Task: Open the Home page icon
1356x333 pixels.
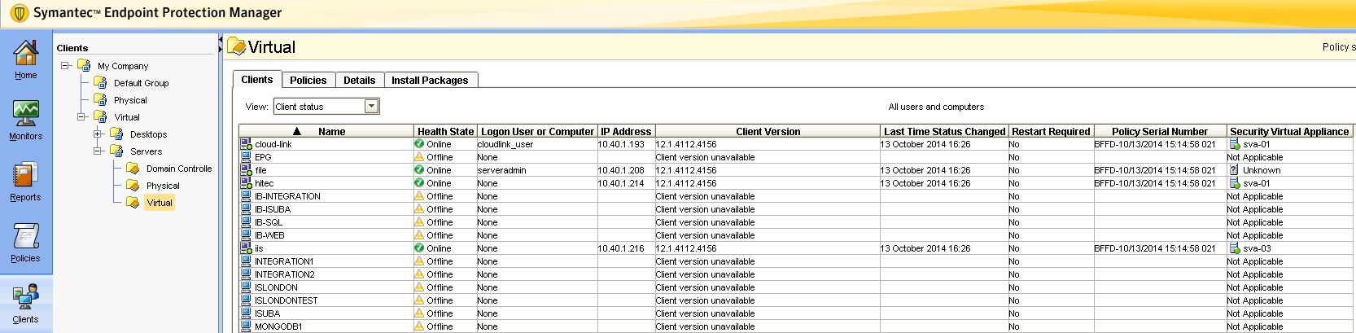Action: coord(26,54)
